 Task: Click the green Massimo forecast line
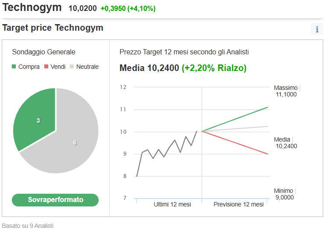click(x=235, y=119)
